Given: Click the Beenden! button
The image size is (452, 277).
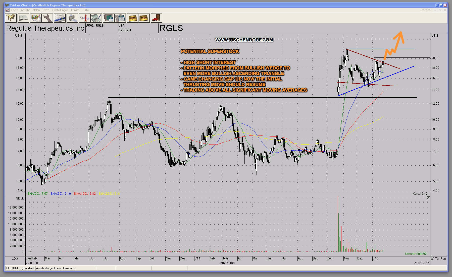Looking at the screenshot, I should [425, 10].
